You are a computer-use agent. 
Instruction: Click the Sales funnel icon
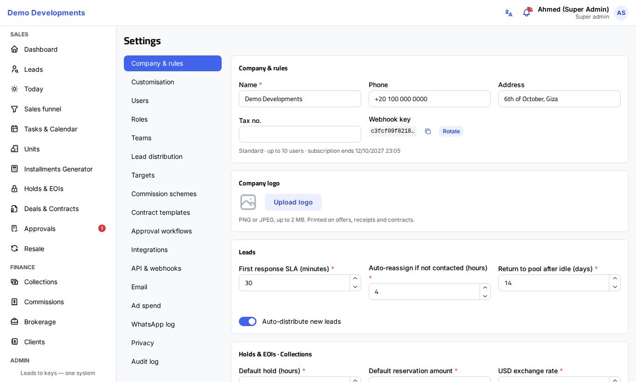(14, 109)
